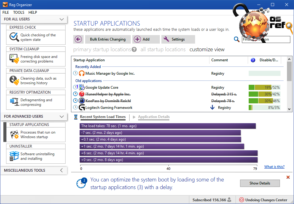The image size is (294, 204).
Task: Open the FILE menu
Action: click(6, 12)
